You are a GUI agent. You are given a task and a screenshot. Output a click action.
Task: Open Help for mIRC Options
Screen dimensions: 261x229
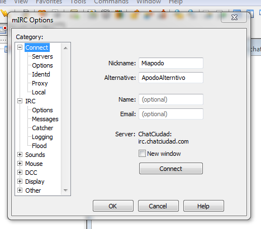(x=203, y=206)
